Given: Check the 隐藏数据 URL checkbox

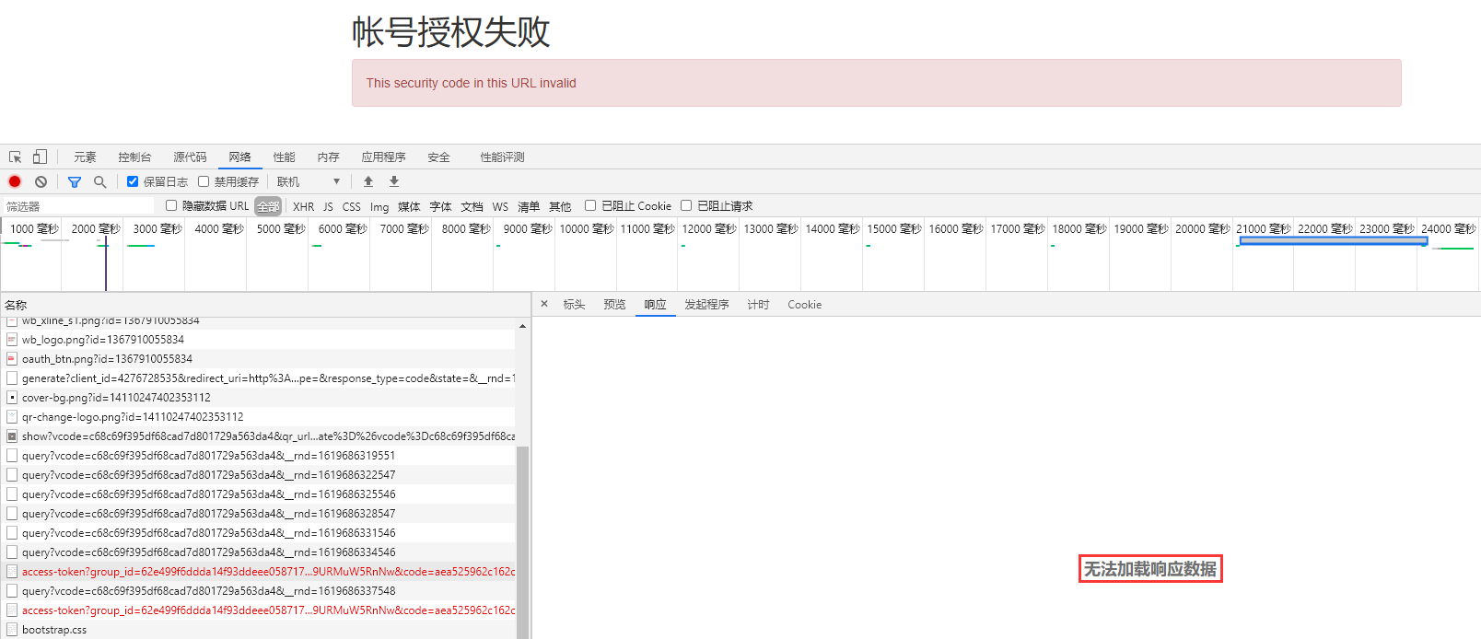Looking at the screenshot, I should [x=171, y=205].
